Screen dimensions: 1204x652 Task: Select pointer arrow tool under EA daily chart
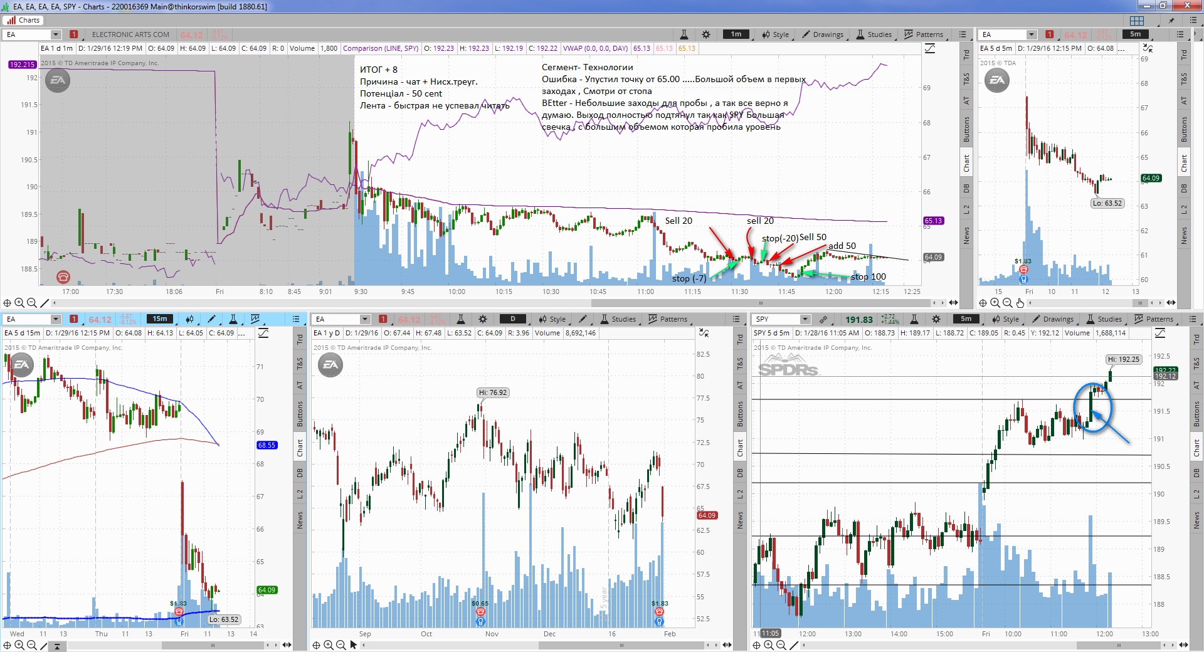pyautogui.click(x=354, y=644)
